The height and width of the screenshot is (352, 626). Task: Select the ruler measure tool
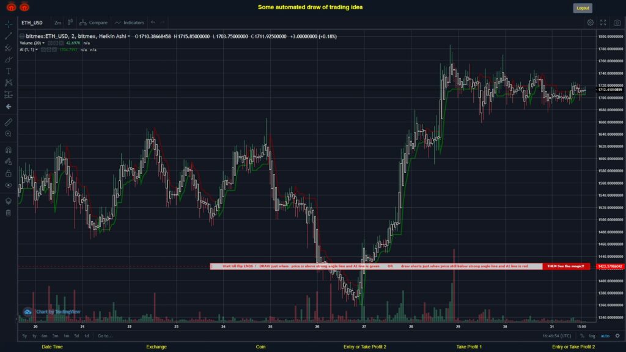point(9,122)
